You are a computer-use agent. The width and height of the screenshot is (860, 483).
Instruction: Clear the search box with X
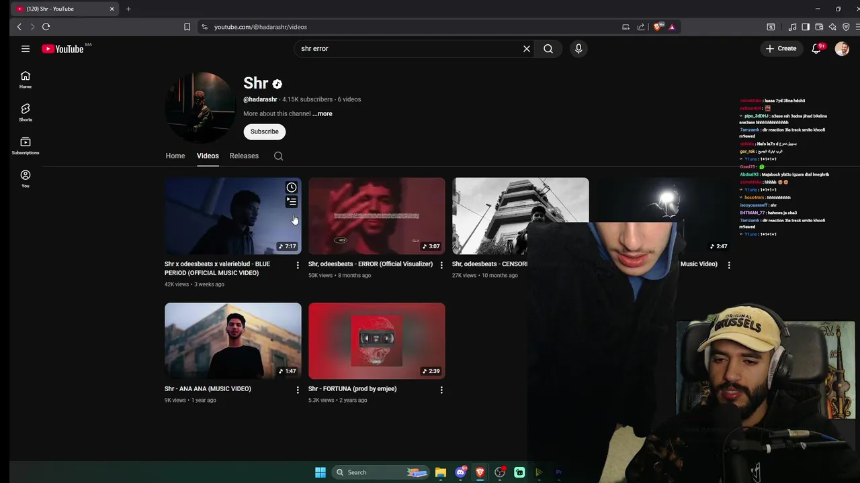point(527,48)
